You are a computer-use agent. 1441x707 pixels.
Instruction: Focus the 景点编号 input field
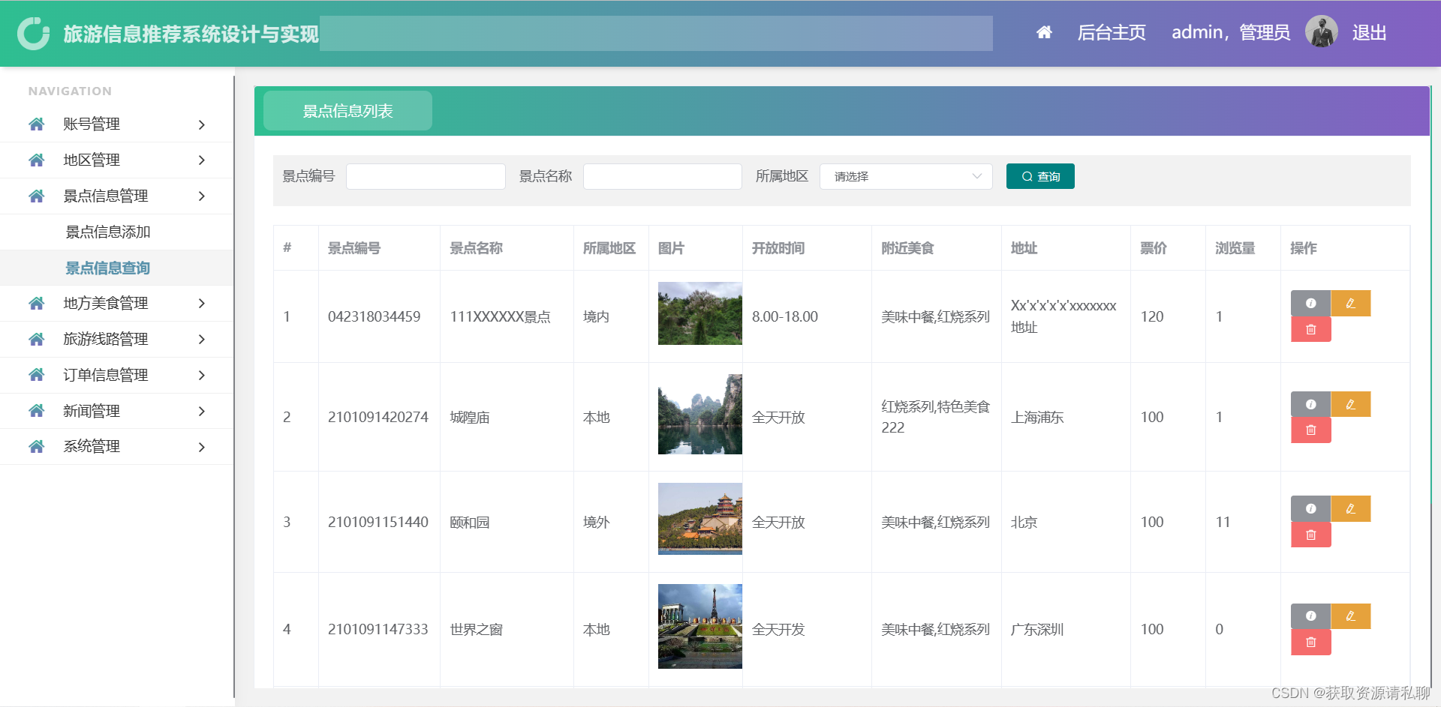pyautogui.click(x=426, y=176)
